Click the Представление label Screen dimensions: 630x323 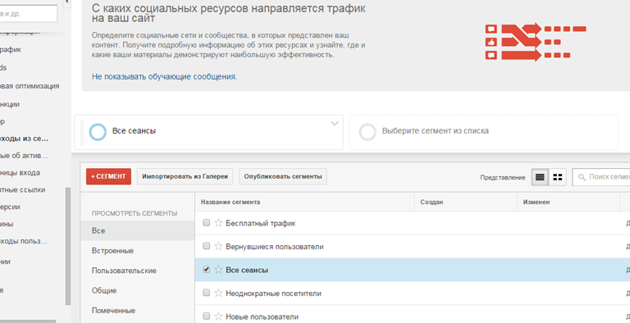[503, 178]
